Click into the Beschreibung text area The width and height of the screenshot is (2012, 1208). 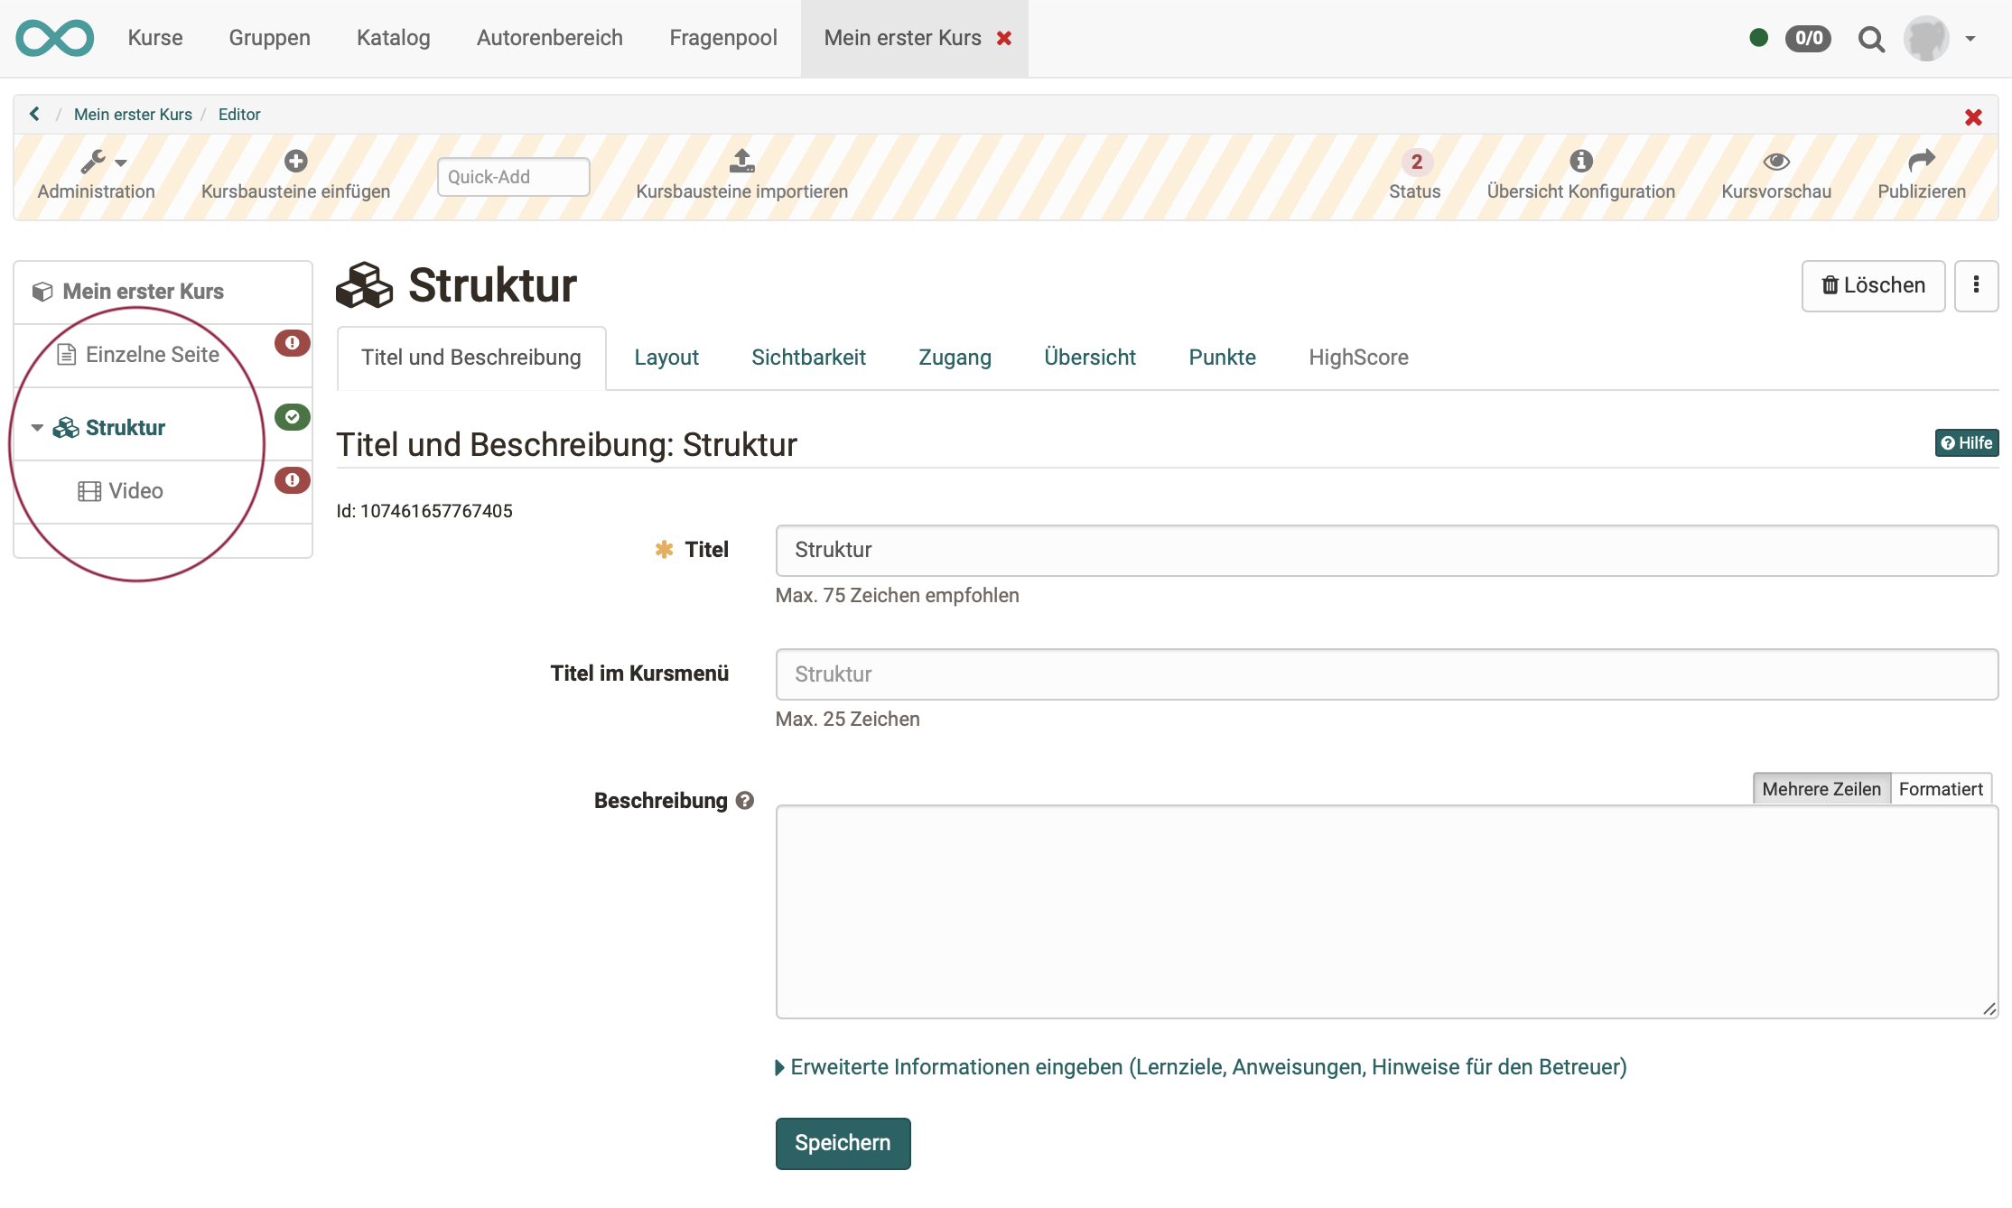[x=1386, y=912]
